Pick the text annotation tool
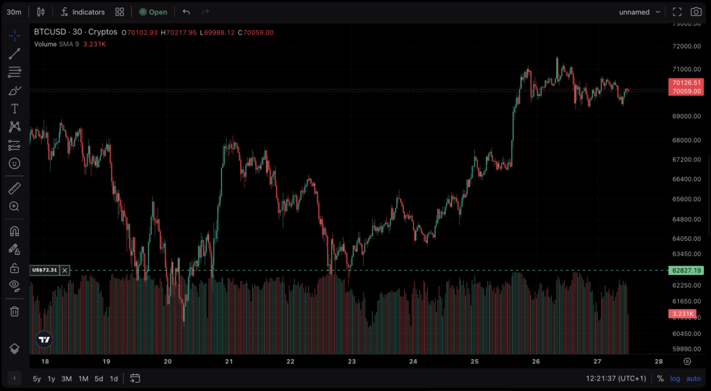 14,109
